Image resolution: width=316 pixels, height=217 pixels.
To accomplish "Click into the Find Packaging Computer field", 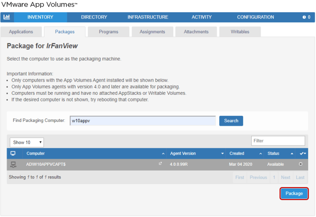I will coord(143,121).
